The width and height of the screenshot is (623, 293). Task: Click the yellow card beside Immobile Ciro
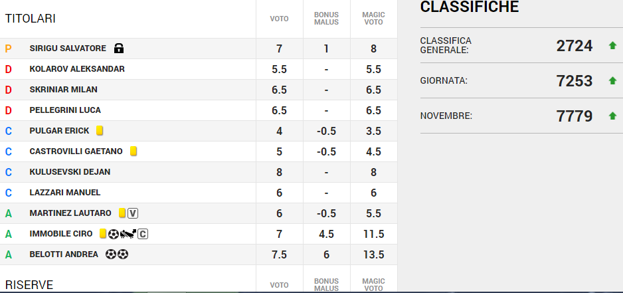[x=103, y=234]
